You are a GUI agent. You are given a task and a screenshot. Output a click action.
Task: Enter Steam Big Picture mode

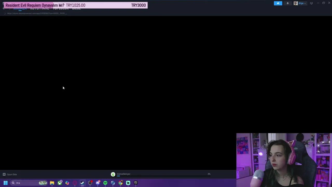point(311,3)
